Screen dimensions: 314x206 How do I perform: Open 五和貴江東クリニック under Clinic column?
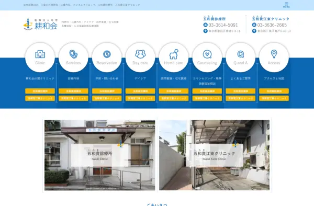[40, 98]
